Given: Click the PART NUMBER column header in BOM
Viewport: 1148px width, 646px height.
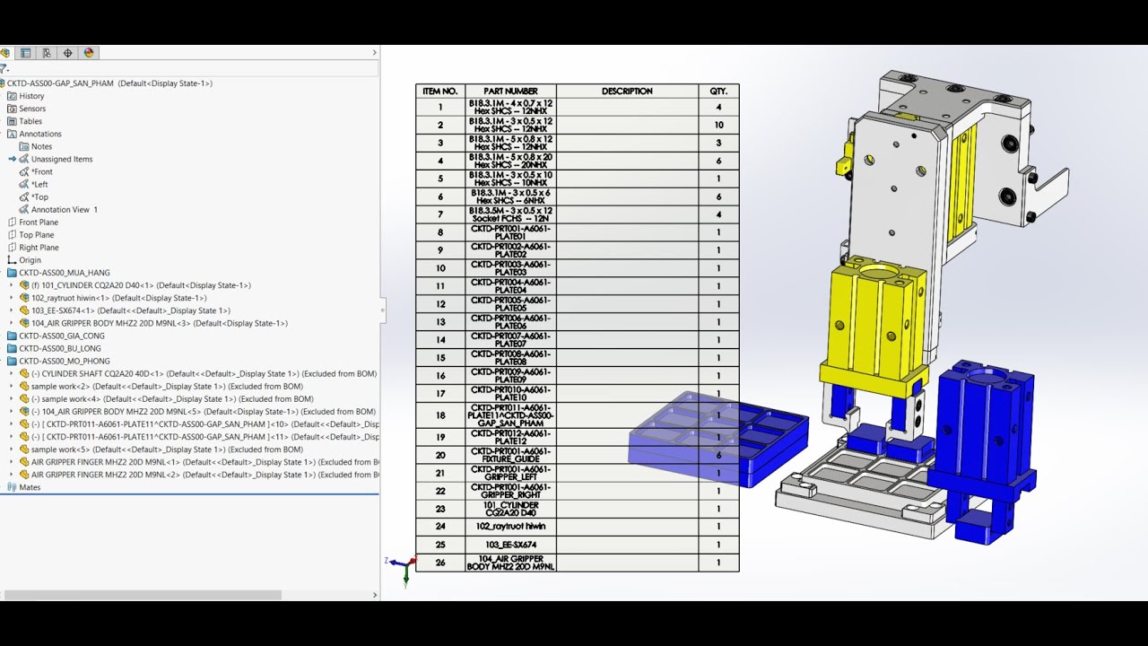Looking at the screenshot, I should pyautogui.click(x=510, y=91).
